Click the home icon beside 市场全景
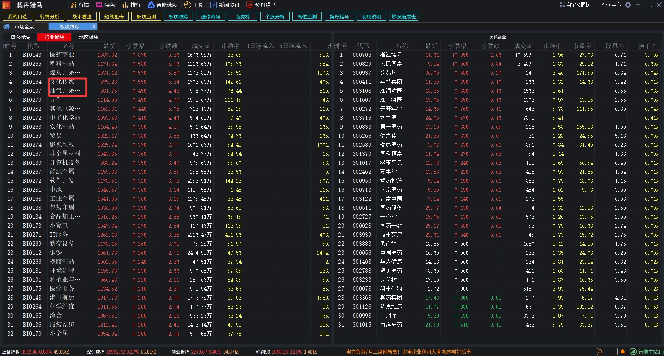The height and width of the screenshot is (356, 664). [7, 26]
